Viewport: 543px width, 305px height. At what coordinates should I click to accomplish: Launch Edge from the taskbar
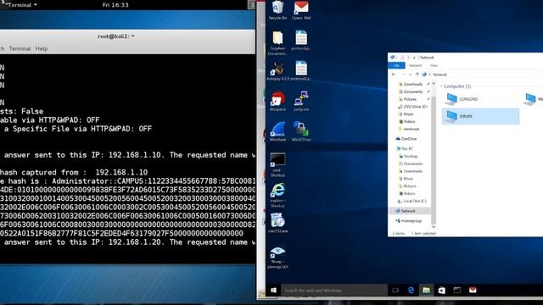coord(411,290)
